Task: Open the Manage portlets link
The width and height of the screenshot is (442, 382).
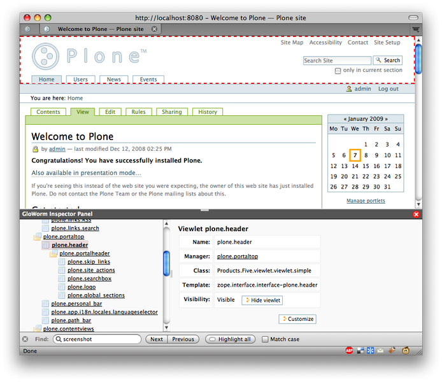Action: pos(366,201)
